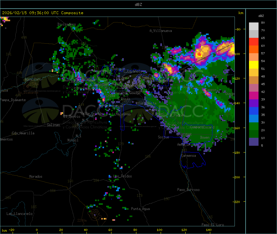
Task: Click the Atuel_Norte label
Action: tap(146, 103)
